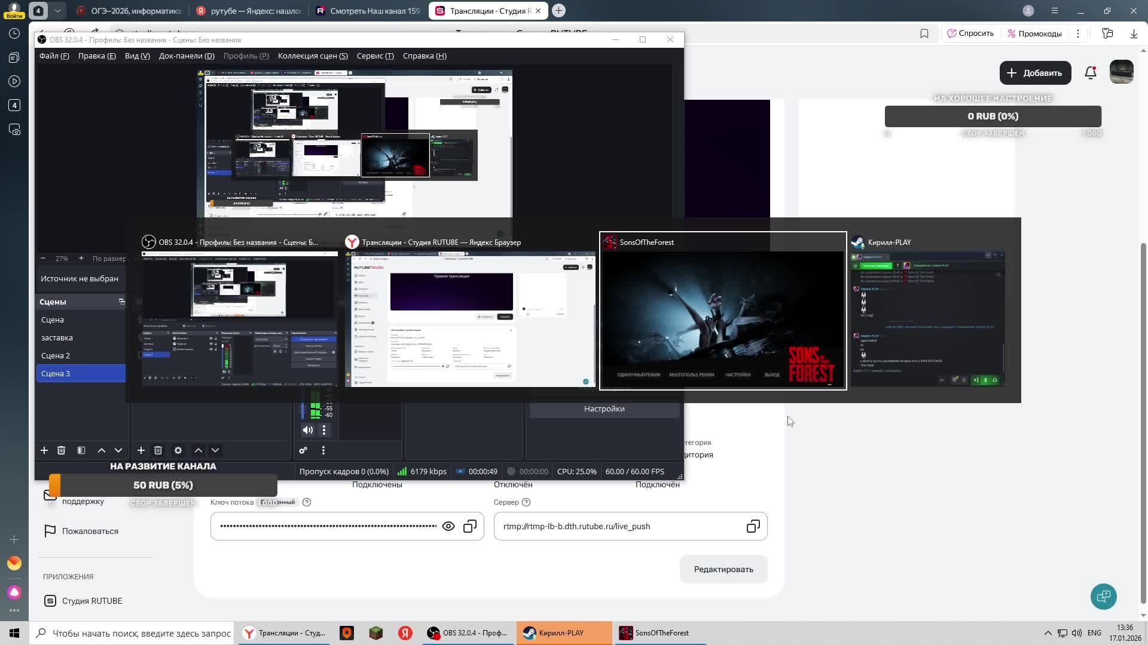Copy the rtmp server URL
Image resolution: width=1148 pixels, height=645 pixels.
click(x=753, y=526)
